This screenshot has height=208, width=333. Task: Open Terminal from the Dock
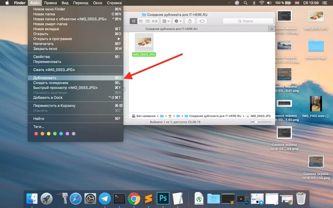[x=119, y=199]
